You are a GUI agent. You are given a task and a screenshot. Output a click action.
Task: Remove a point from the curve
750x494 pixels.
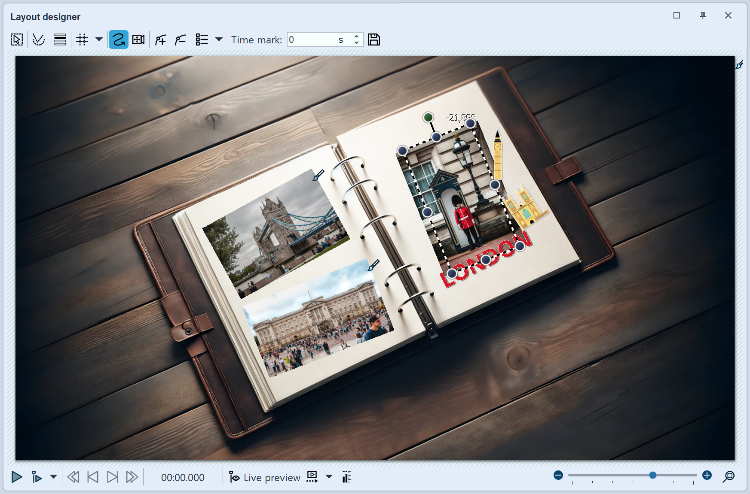tap(180, 39)
